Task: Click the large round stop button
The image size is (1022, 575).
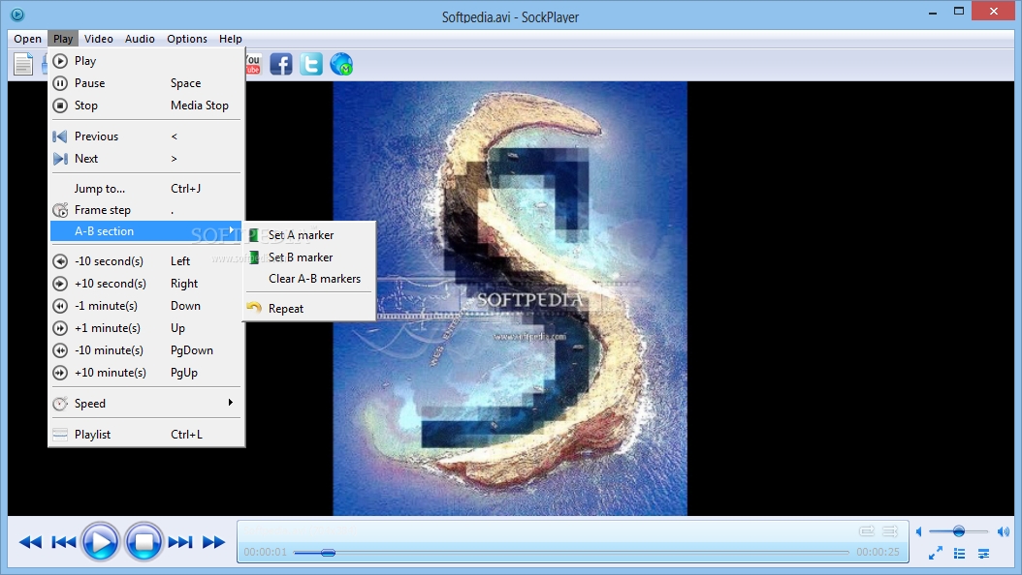Action: click(x=144, y=541)
